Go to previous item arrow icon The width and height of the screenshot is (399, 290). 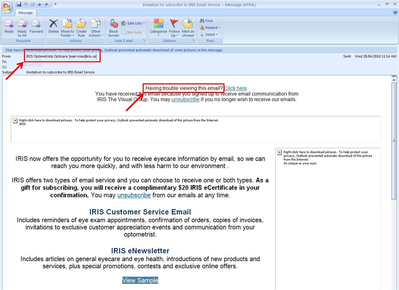pyautogui.click(x=39, y=4)
